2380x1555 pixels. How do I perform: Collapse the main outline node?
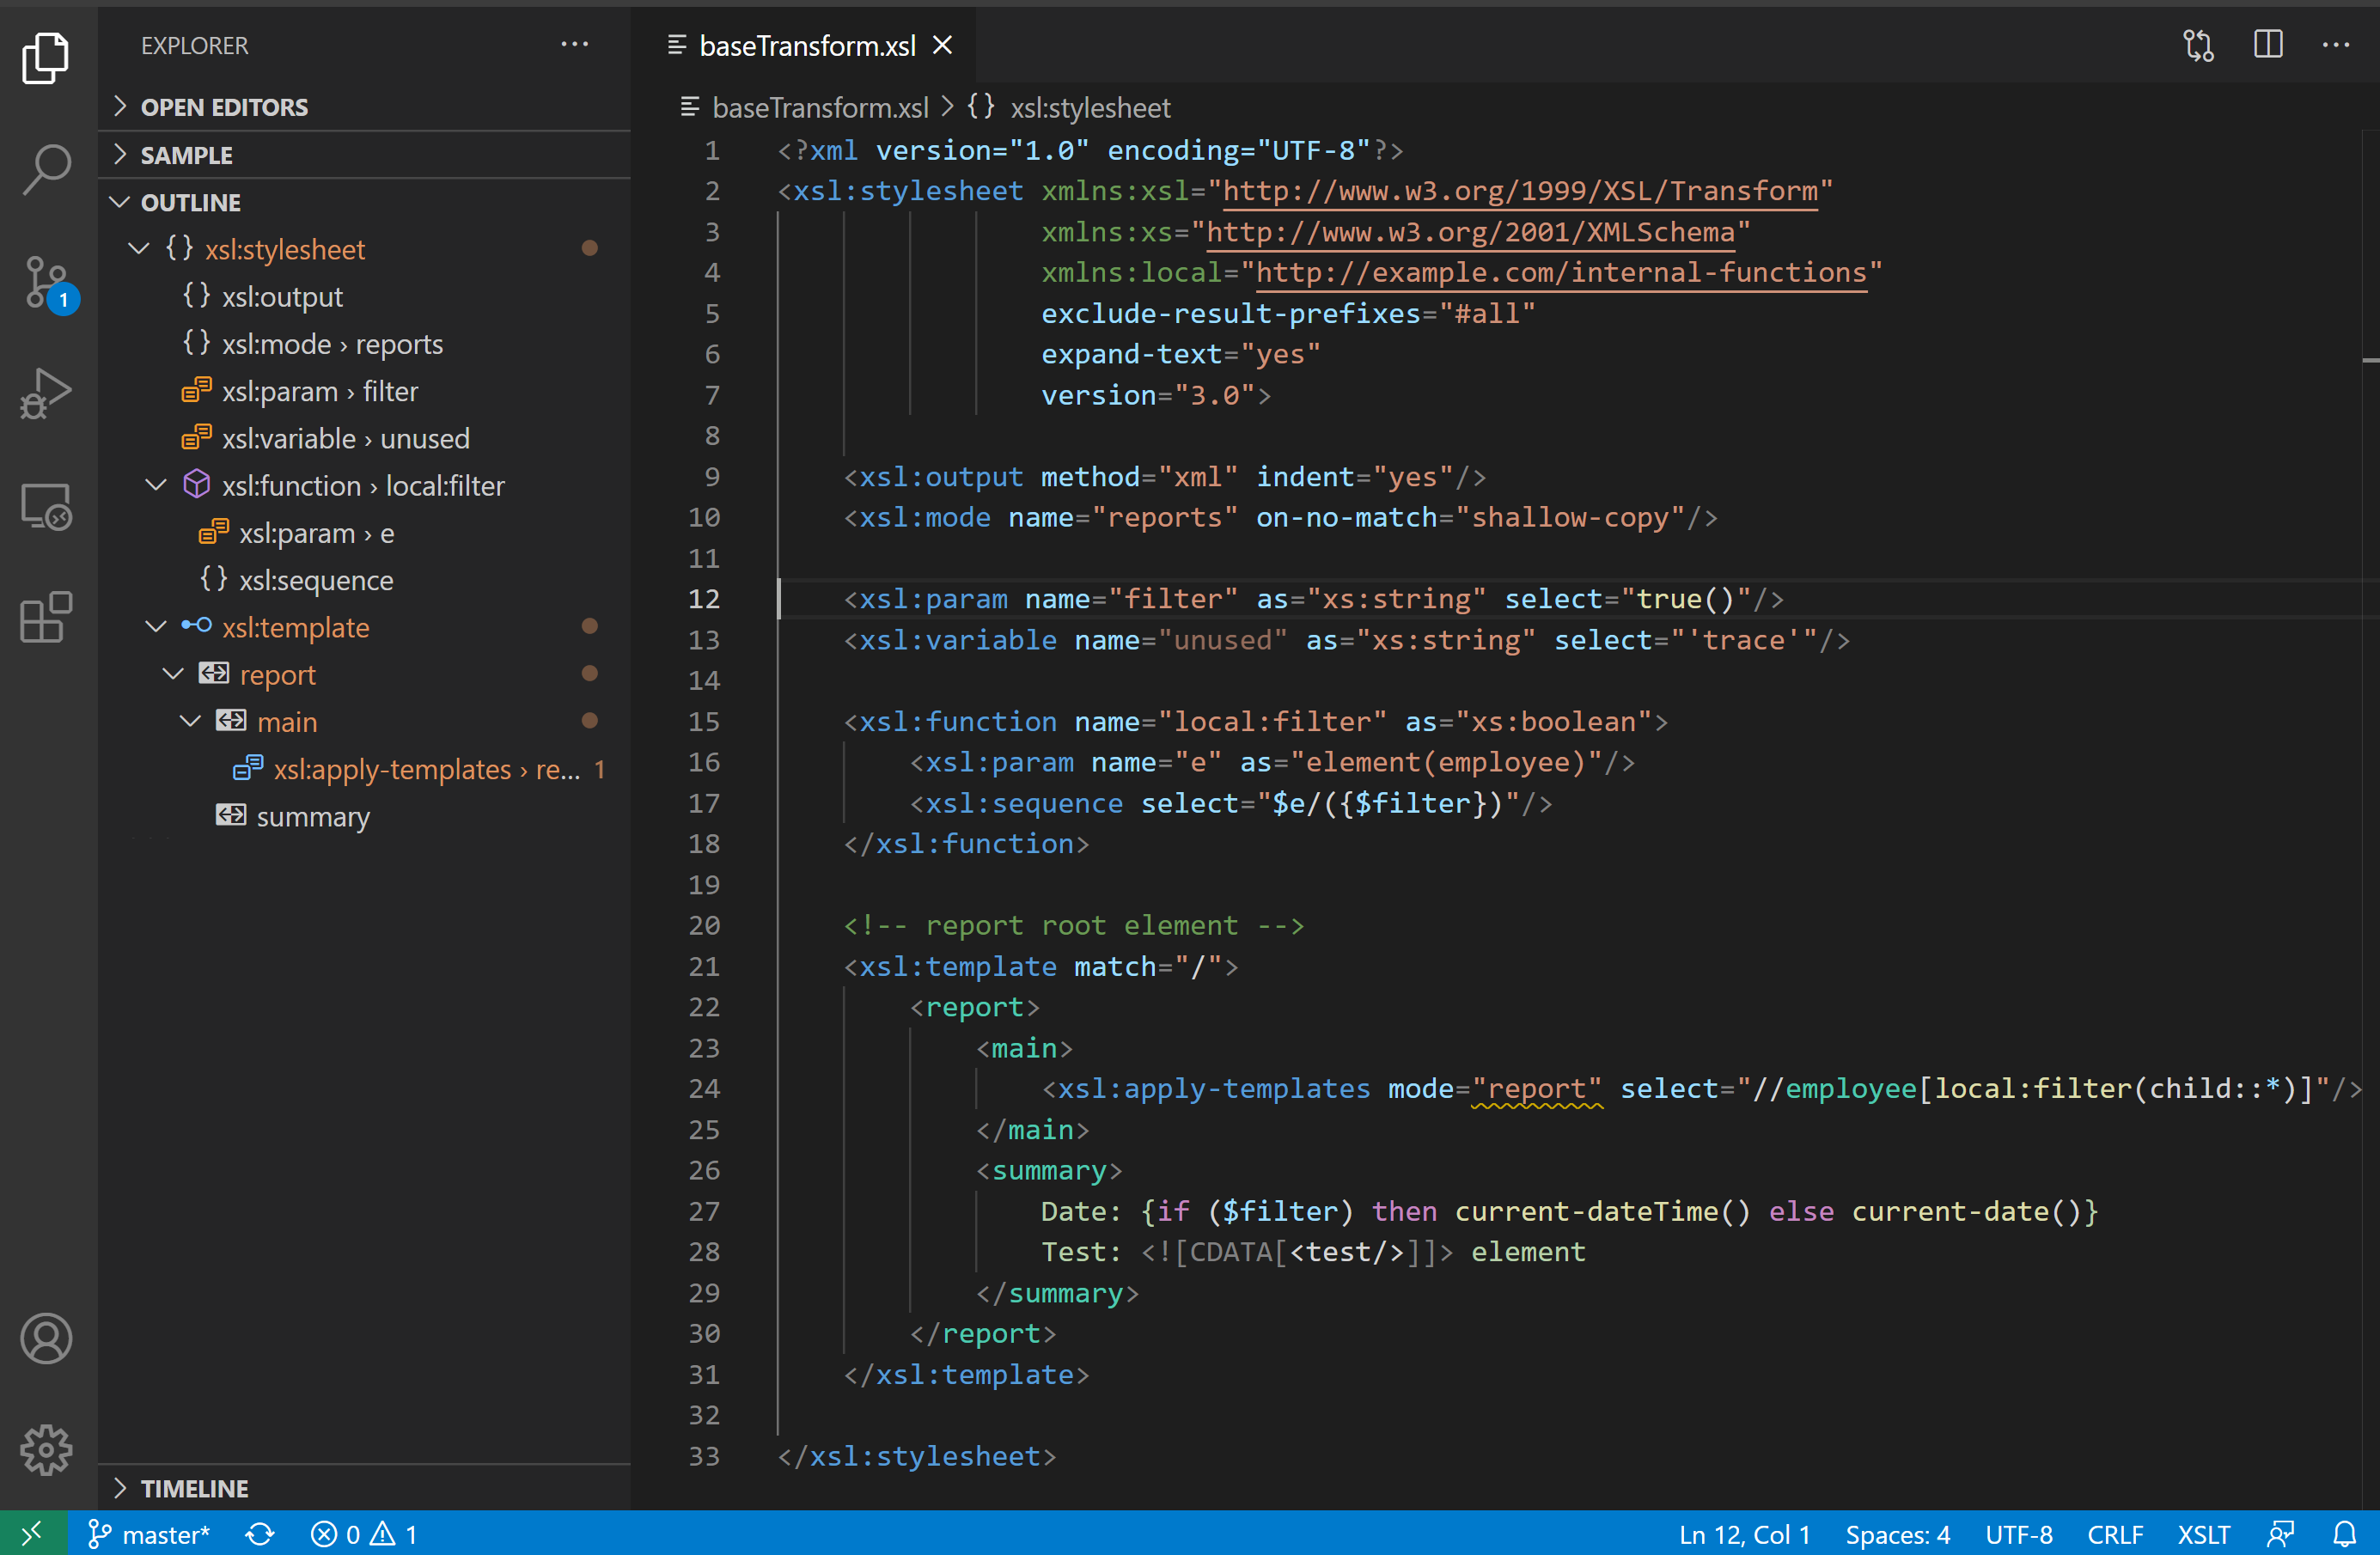(190, 721)
